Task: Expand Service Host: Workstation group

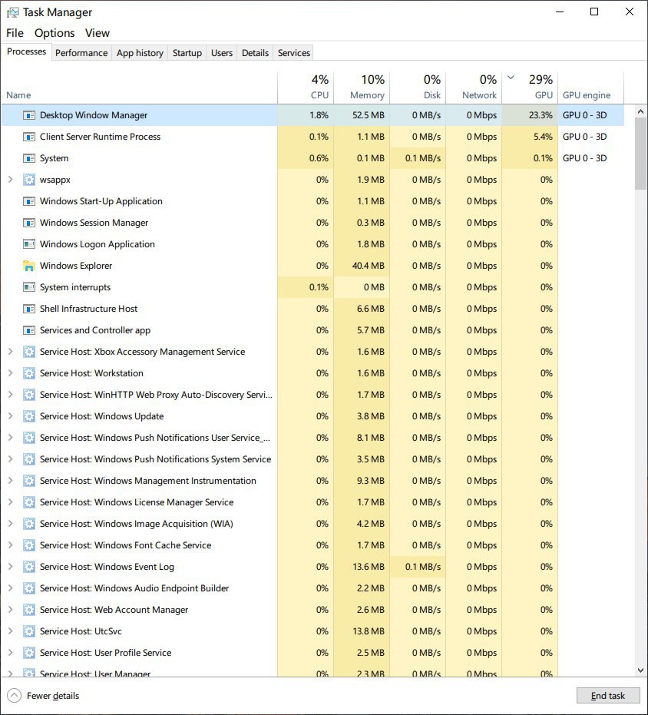Action: [x=10, y=373]
